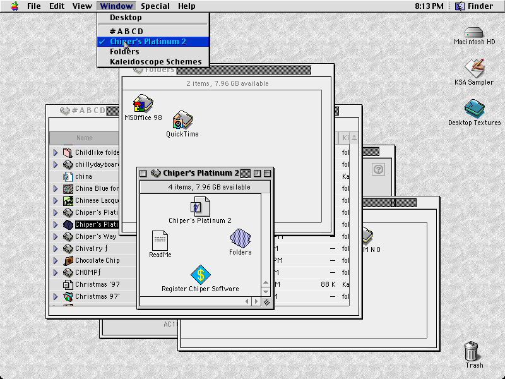Click the "4 items, 7.96 GB available" status text
The width and height of the screenshot is (505, 379).
point(210,187)
